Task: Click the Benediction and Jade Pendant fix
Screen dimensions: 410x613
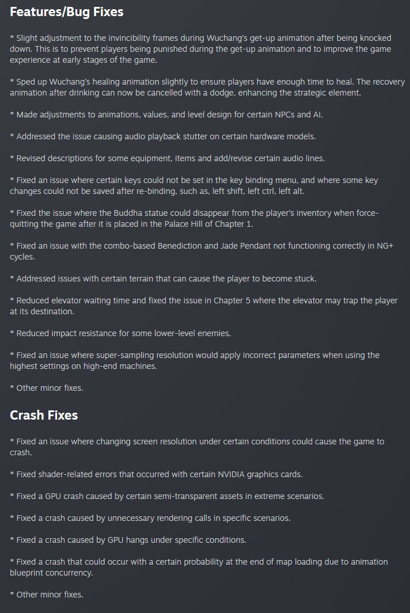Action: (202, 252)
